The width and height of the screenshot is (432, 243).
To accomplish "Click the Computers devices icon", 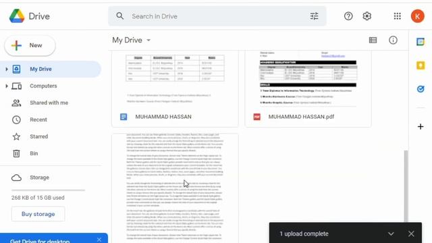I will (x=16, y=86).
